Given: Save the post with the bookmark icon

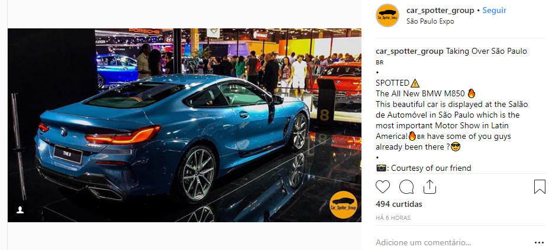Looking at the screenshot, I should coord(540,187).
